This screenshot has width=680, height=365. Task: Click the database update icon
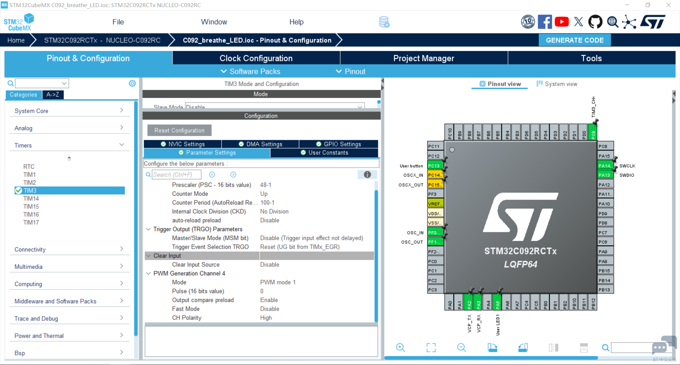384,22
